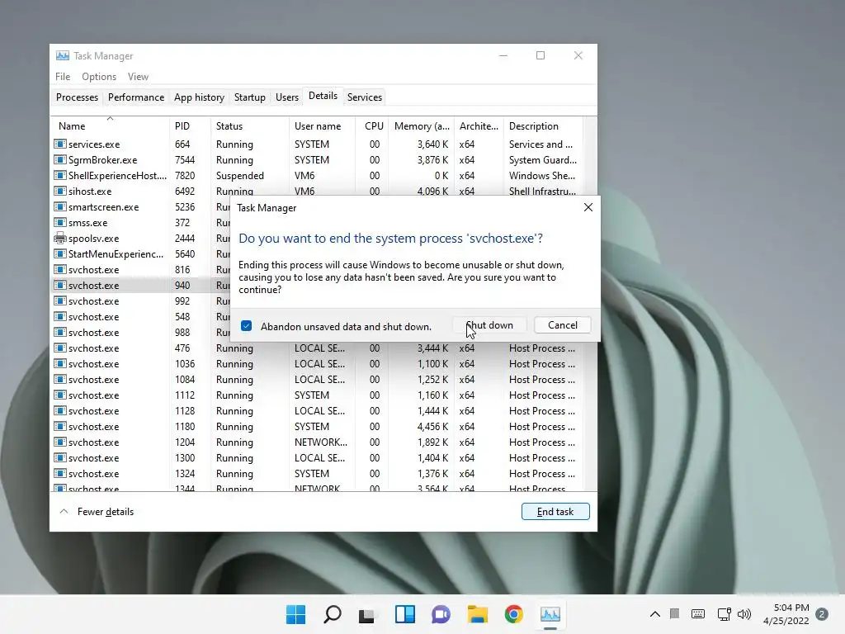Click the sihost.exe process icon

[x=59, y=191]
